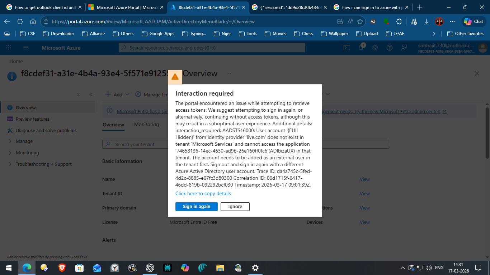Click here to copy details link
The image size is (490, 275).
[203, 193]
